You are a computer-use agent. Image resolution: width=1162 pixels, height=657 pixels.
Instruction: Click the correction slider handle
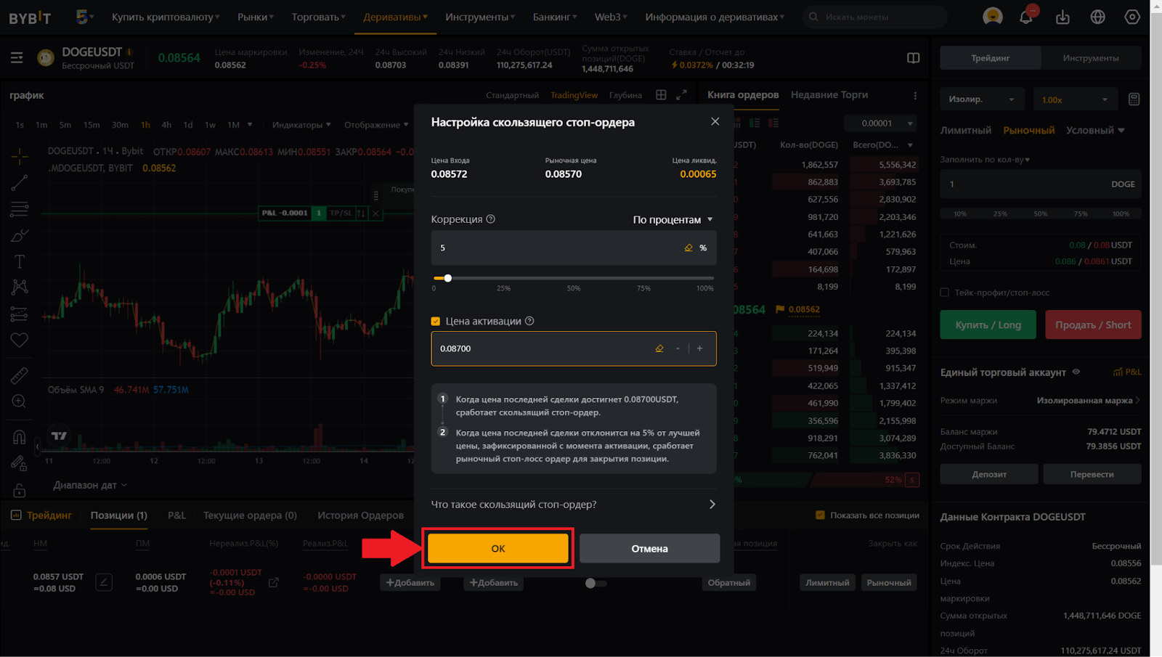point(448,278)
